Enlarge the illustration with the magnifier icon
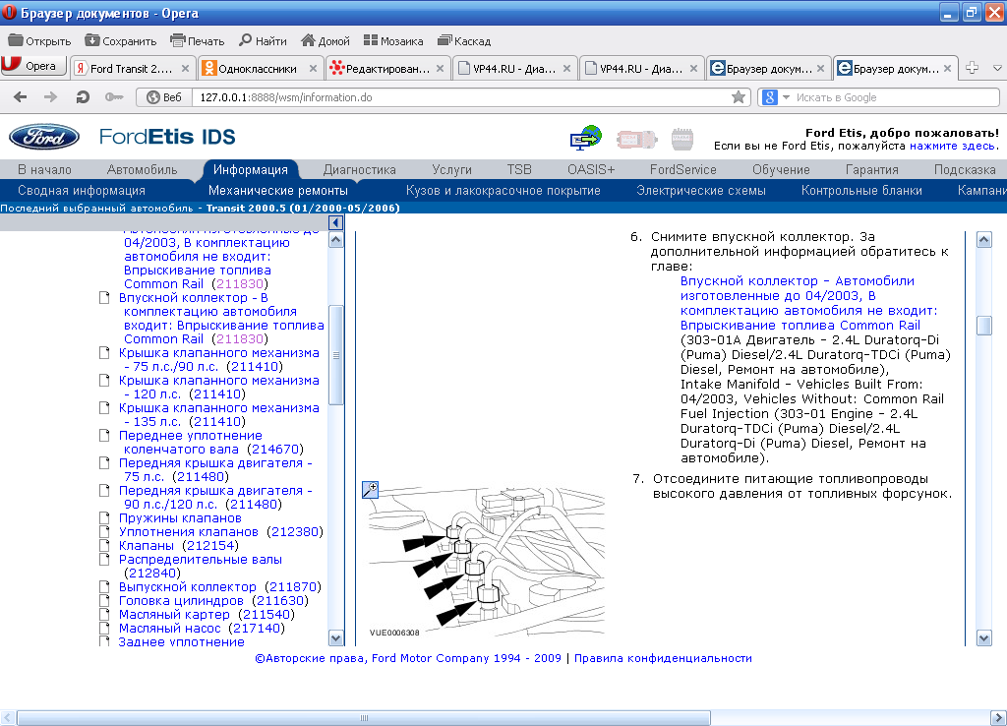 [370, 490]
